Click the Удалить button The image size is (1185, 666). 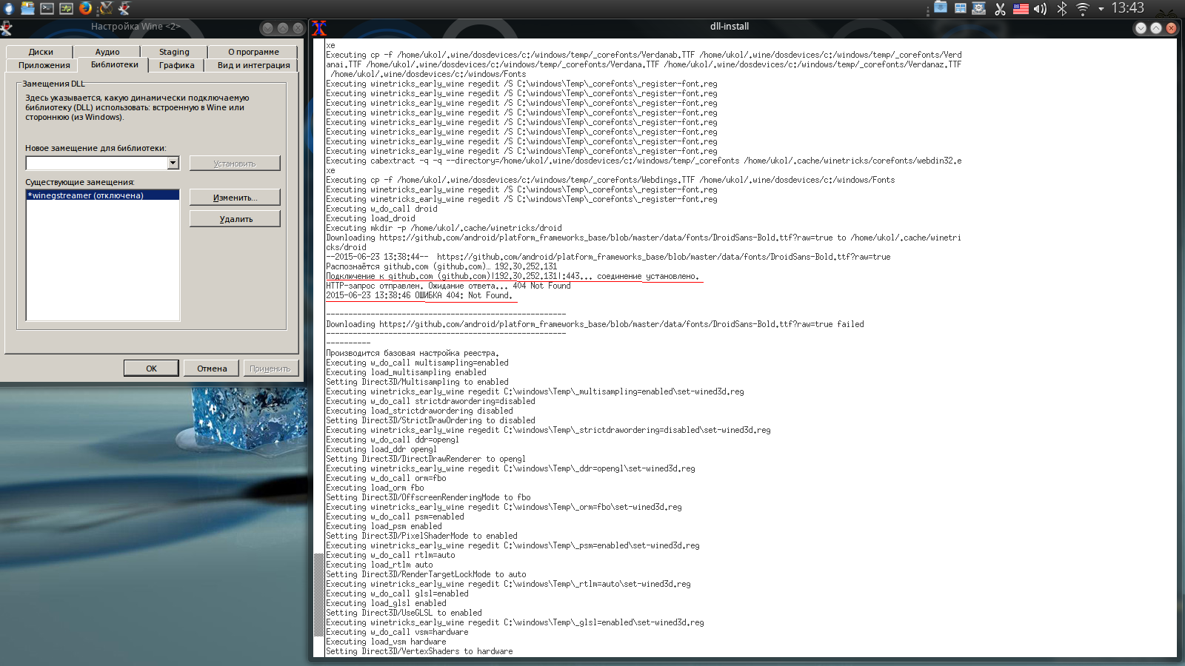(235, 219)
